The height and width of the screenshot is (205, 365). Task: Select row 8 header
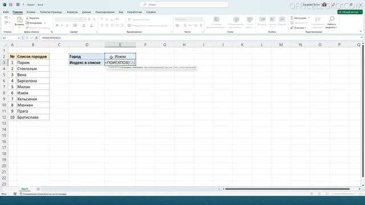tap(4, 93)
